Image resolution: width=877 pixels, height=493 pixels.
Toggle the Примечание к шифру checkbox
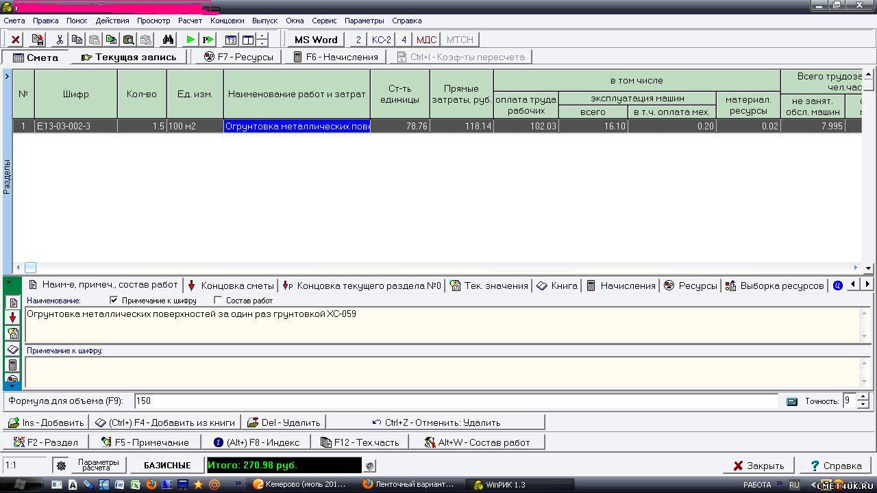tap(114, 300)
